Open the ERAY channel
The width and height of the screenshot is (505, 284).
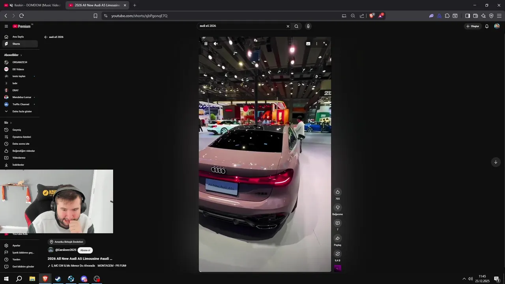[x=19, y=90]
